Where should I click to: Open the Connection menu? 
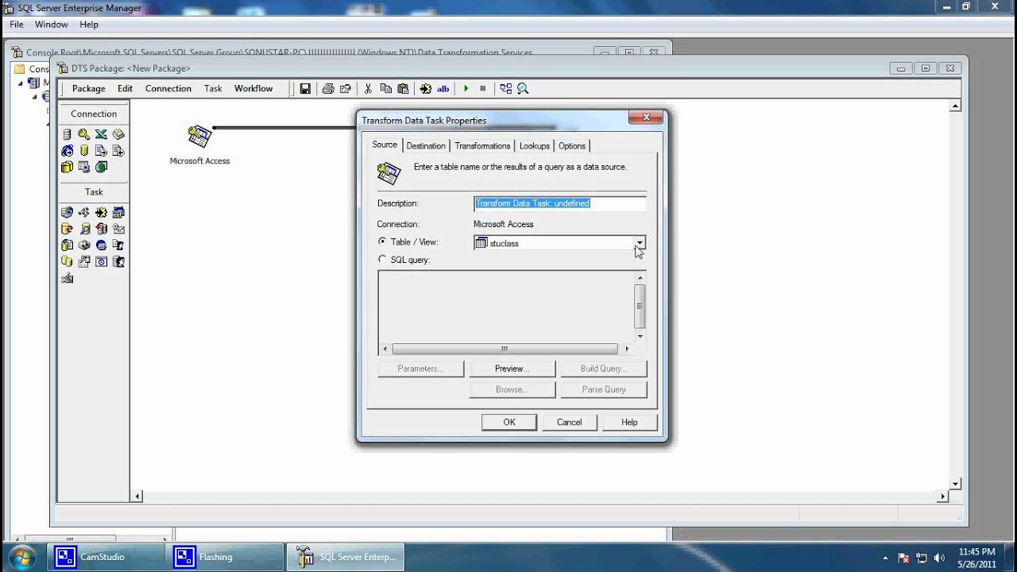click(168, 88)
